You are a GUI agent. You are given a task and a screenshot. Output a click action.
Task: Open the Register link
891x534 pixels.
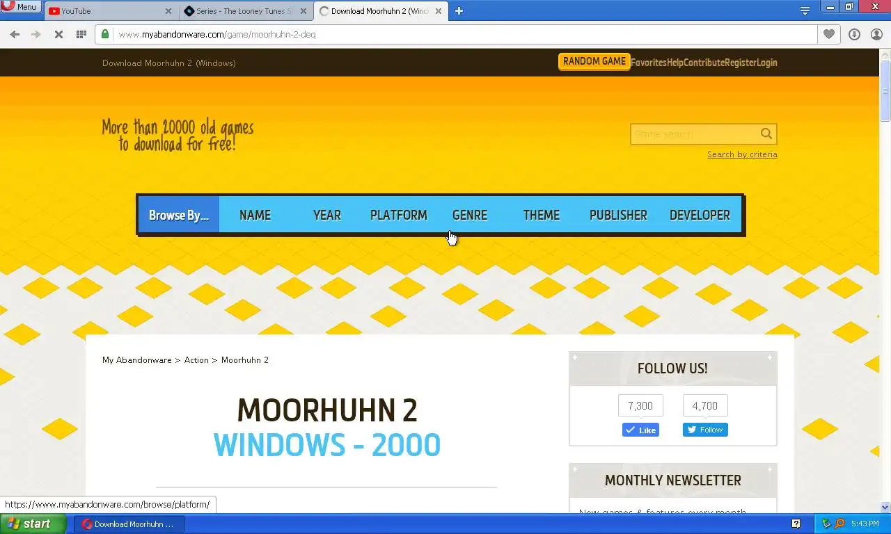741,63
